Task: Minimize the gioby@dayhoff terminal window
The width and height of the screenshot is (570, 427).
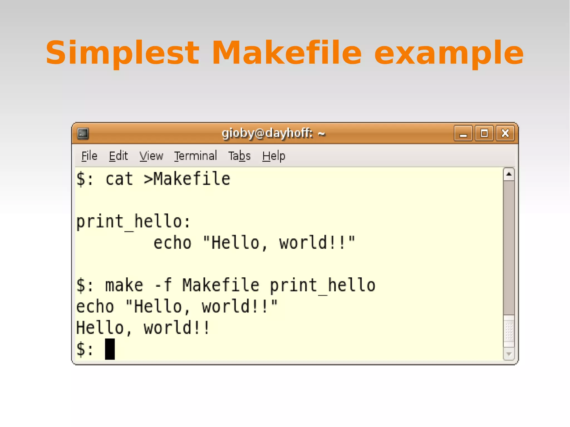Action: click(463, 134)
